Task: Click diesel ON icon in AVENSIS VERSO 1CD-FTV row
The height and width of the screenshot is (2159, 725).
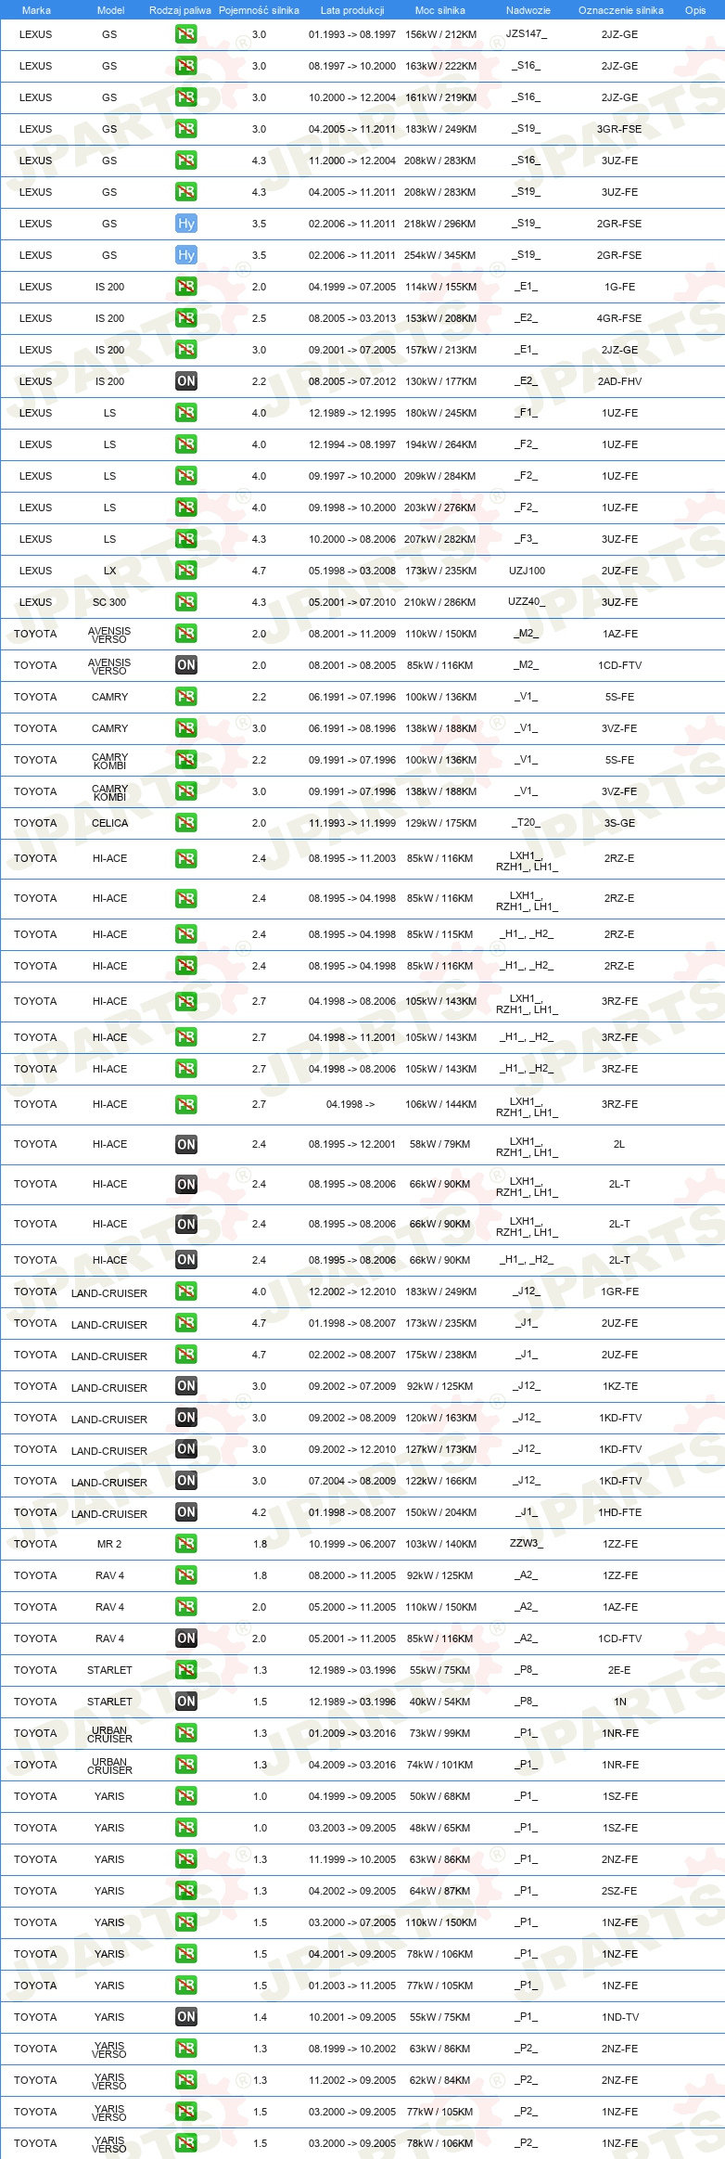Action: (x=186, y=665)
